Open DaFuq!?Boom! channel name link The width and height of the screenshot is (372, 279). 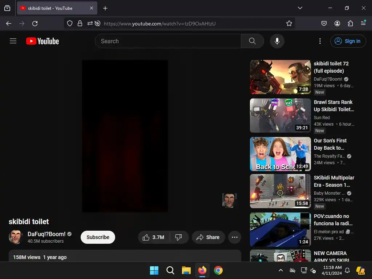click(46, 234)
